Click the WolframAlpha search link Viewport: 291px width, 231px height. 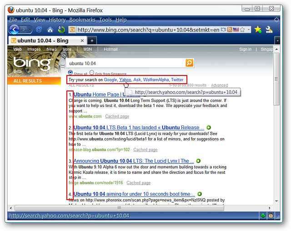(x=156, y=80)
